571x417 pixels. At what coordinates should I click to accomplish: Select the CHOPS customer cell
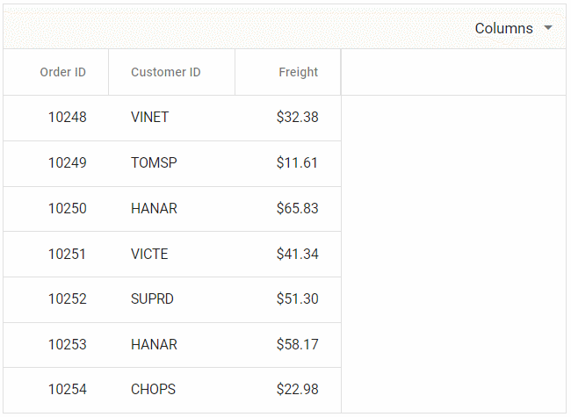pos(154,390)
